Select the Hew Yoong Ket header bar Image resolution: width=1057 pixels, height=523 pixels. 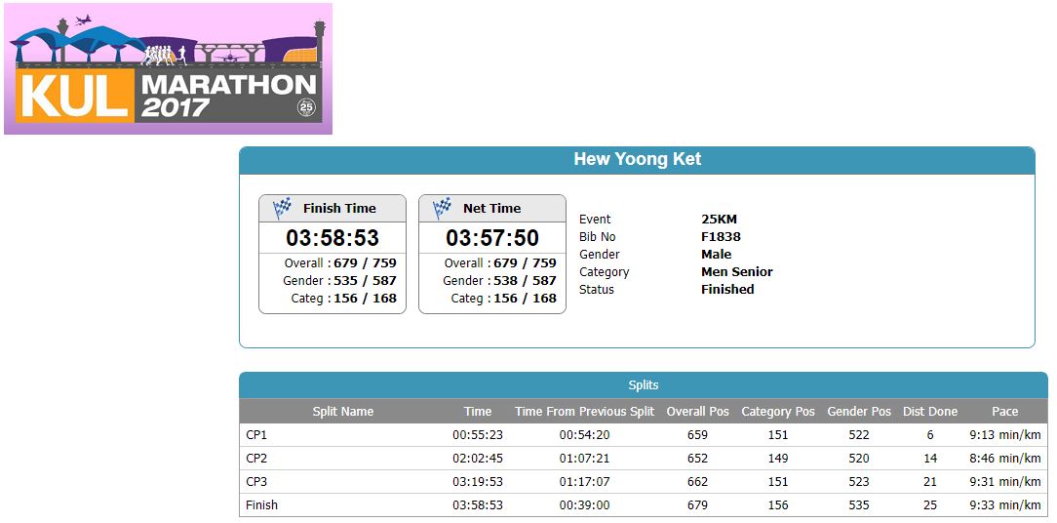[637, 160]
